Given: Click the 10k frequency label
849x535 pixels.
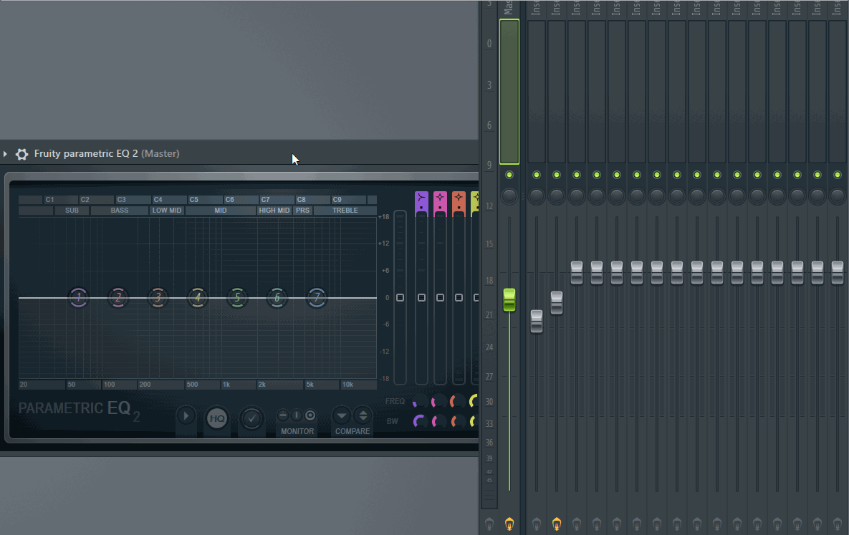Looking at the screenshot, I should click(347, 385).
